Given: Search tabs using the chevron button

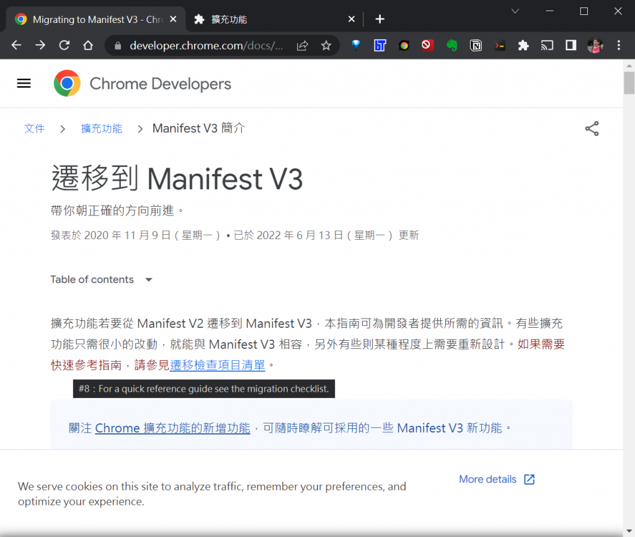Looking at the screenshot, I should 515,11.
